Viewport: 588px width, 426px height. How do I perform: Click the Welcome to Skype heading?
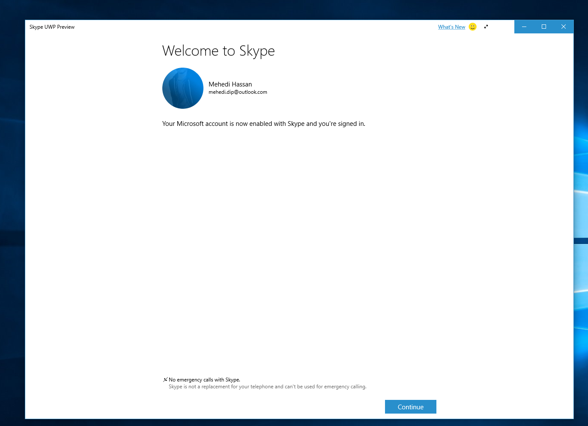point(218,51)
